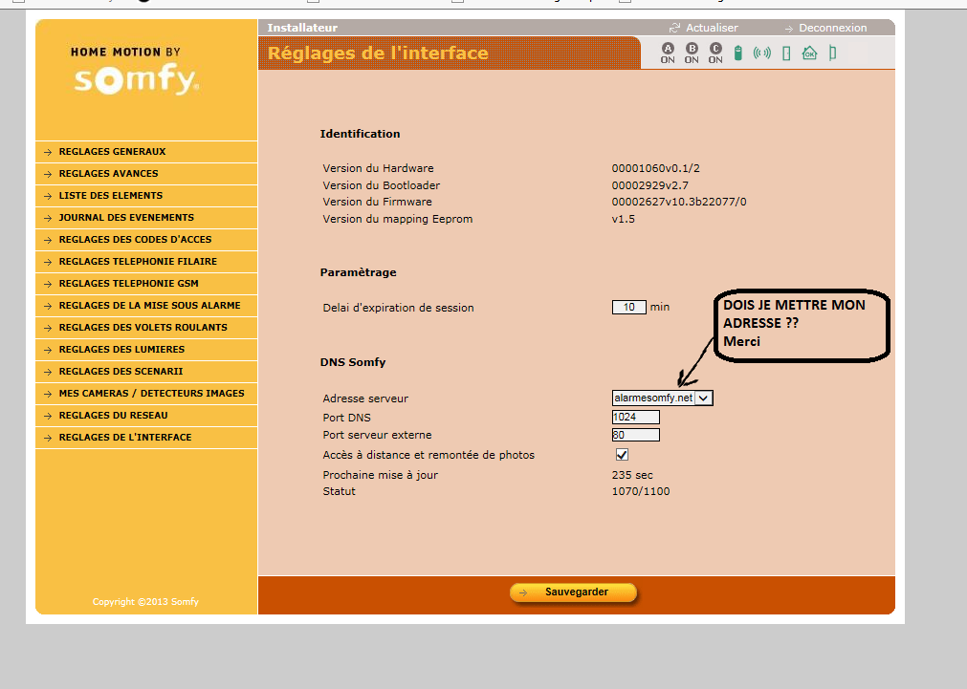Select MES CAMERAS / DETECTEURS IMAGES
The width and height of the screenshot is (967, 689).
coord(151,394)
